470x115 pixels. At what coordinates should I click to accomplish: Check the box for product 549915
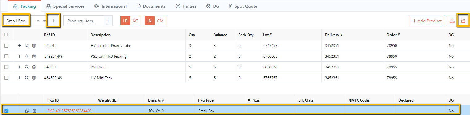(x=6, y=45)
